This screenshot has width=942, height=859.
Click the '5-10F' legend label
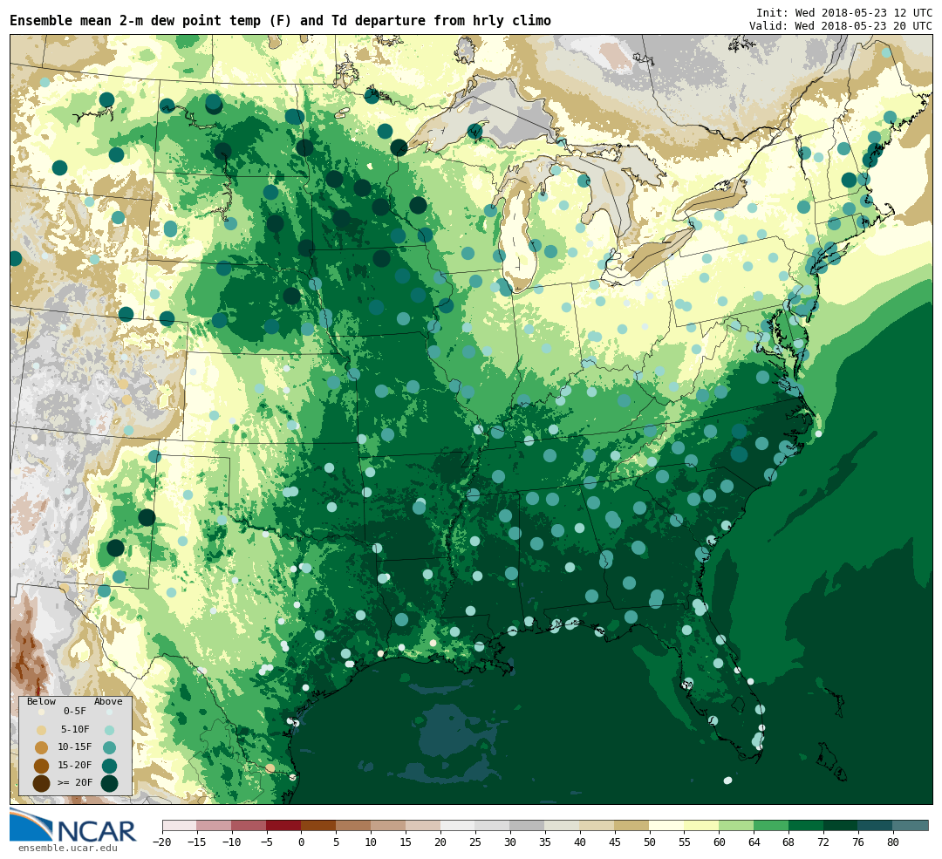point(75,729)
